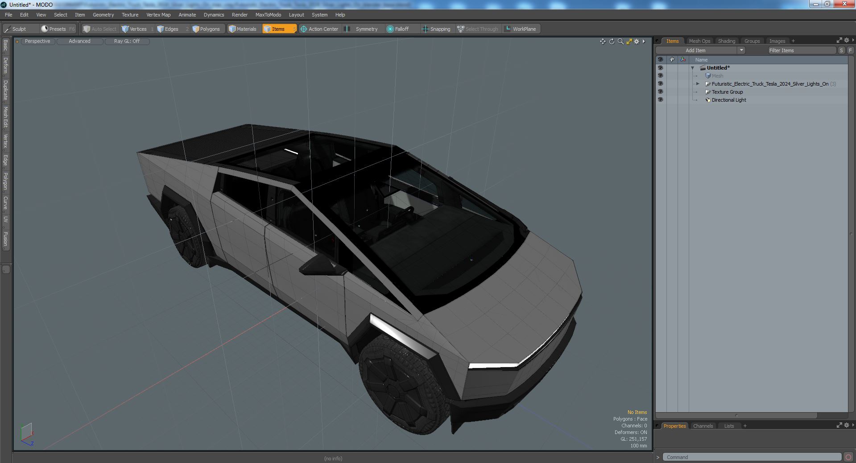
Task: Click the viewport zoom magnifier icon
Action: pyautogui.click(x=620, y=41)
